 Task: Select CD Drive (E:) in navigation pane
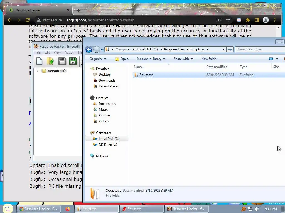tap(108, 144)
